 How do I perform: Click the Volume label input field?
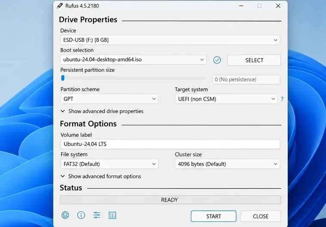(x=170, y=144)
